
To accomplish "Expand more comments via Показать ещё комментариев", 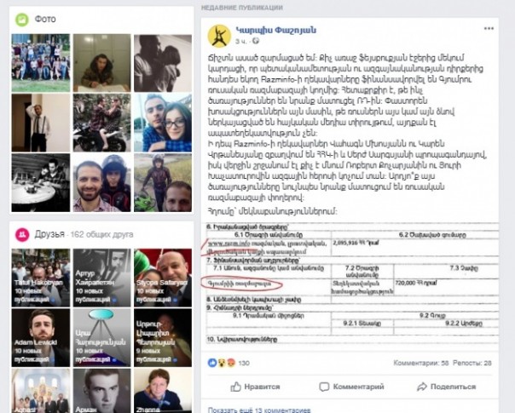I will click(x=259, y=410).
